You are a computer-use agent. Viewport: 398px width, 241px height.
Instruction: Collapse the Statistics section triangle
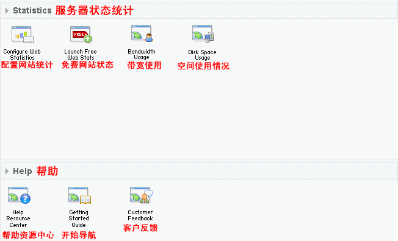[7, 10]
